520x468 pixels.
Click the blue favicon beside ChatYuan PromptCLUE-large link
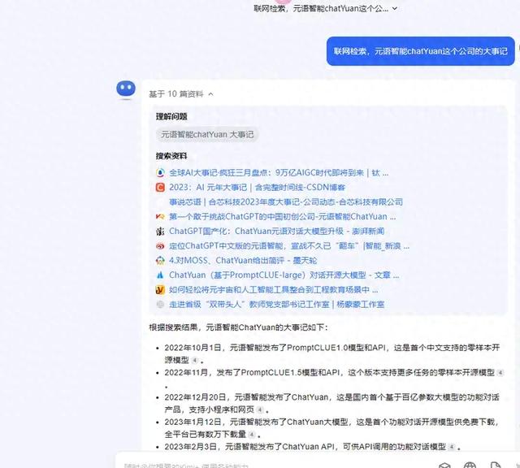(160, 275)
